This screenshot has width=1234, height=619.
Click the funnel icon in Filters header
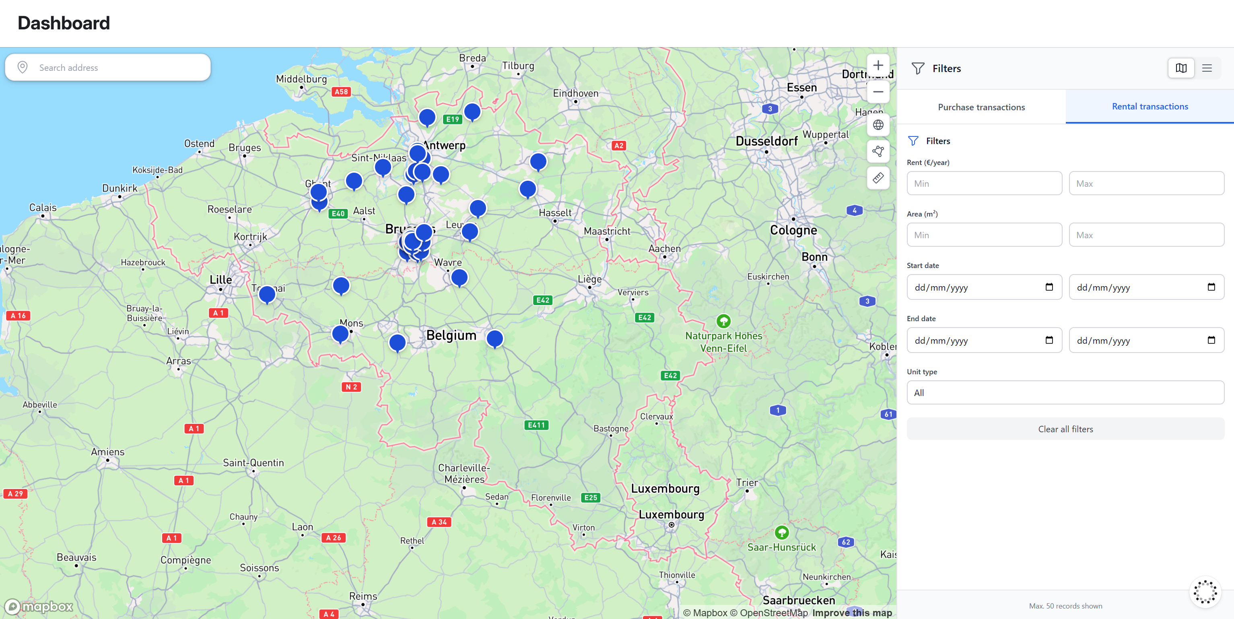[x=917, y=68]
